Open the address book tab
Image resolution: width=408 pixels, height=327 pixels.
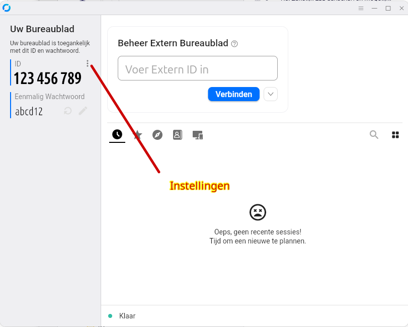(178, 135)
